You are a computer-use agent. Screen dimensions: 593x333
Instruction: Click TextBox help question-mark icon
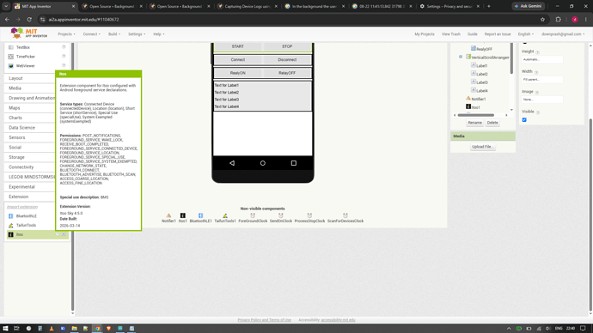64,47
